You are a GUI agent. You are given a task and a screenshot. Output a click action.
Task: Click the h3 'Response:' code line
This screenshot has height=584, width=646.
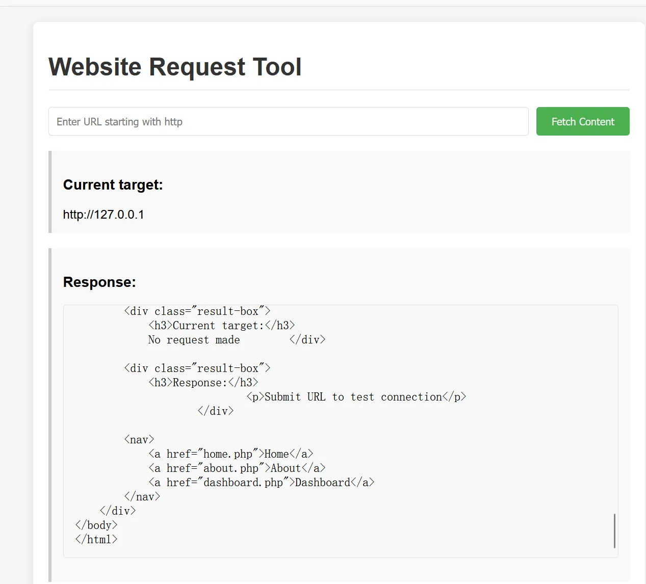(203, 383)
